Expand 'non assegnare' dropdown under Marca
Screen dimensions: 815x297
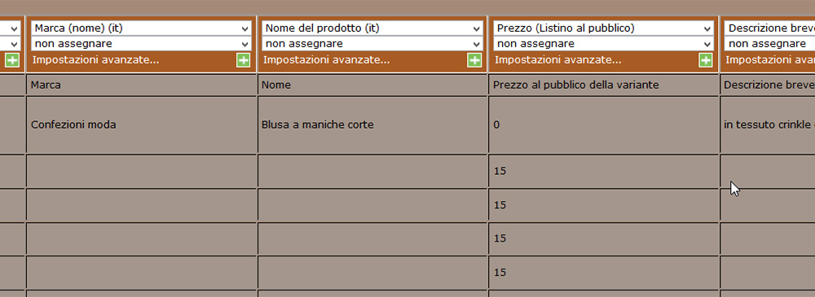141,44
